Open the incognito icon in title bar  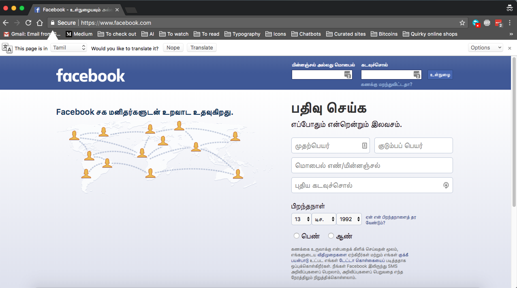point(510,7)
